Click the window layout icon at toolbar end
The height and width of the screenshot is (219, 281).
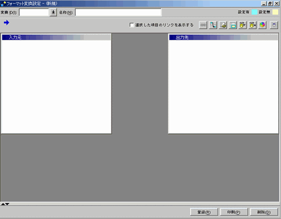click(274, 25)
